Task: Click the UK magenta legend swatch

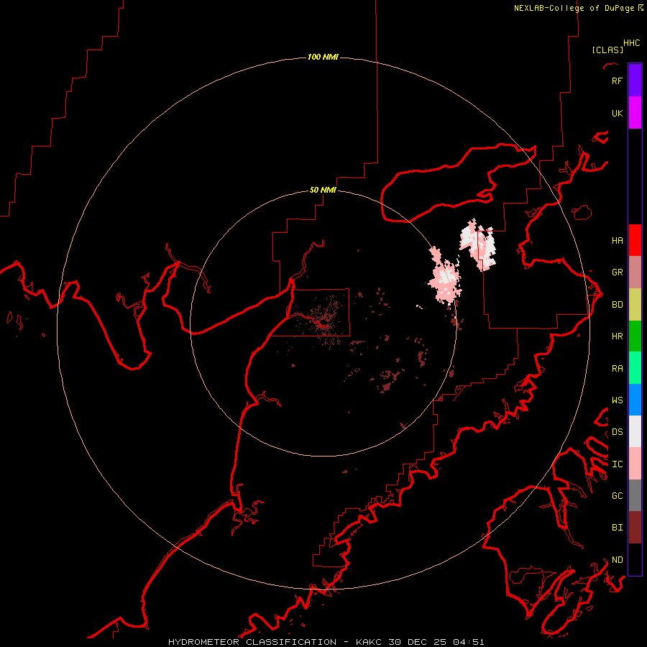Action: tap(635, 113)
